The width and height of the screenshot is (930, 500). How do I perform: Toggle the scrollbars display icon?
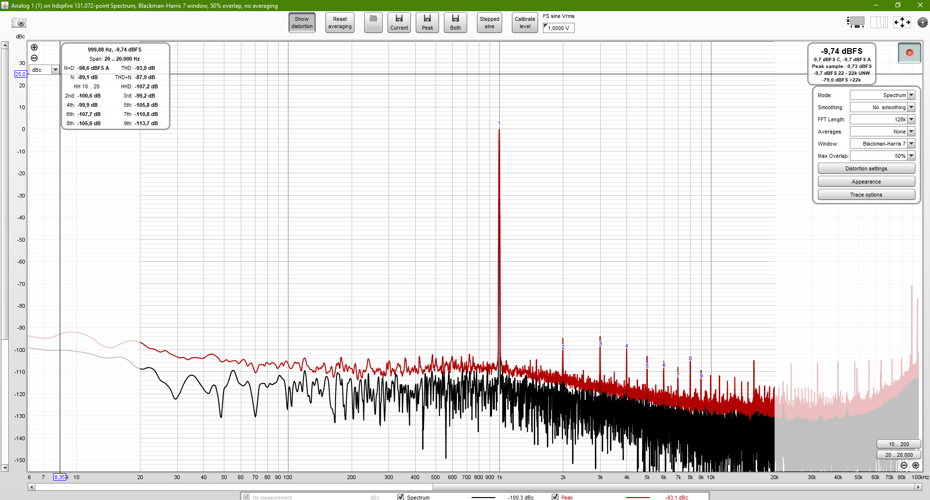pyautogui.click(x=856, y=22)
